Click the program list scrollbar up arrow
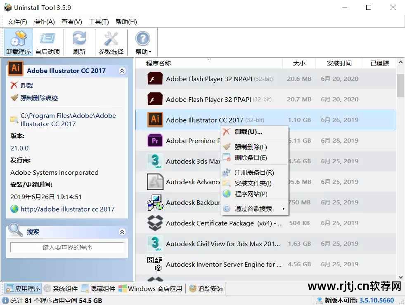Screen dimensions: 405x305 point(400,62)
